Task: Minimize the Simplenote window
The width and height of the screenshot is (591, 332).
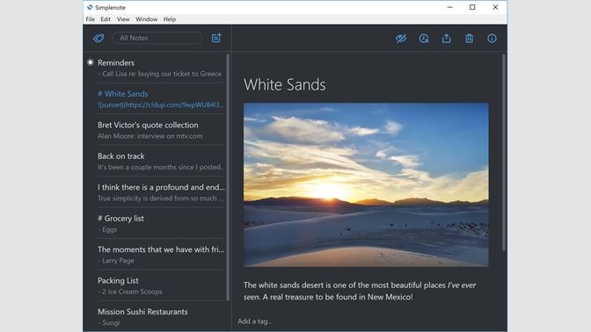Action: [449, 7]
